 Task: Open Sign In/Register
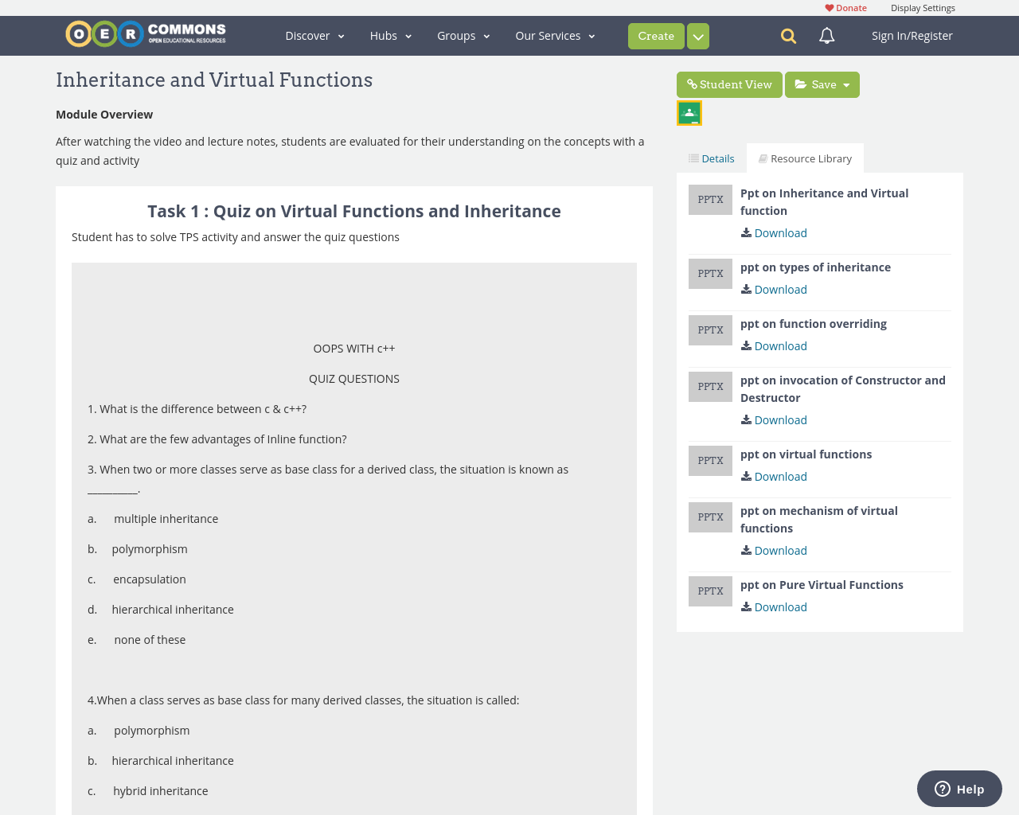912,35
